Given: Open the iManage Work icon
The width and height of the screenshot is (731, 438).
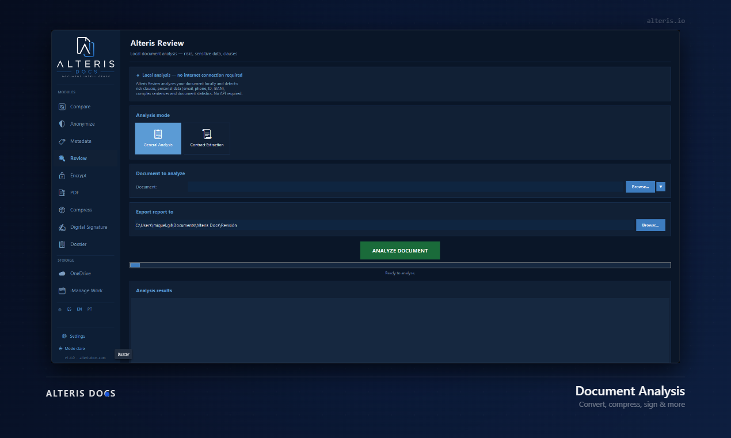Looking at the screenshot, I should pyautogui.click(x=62, y=291).
